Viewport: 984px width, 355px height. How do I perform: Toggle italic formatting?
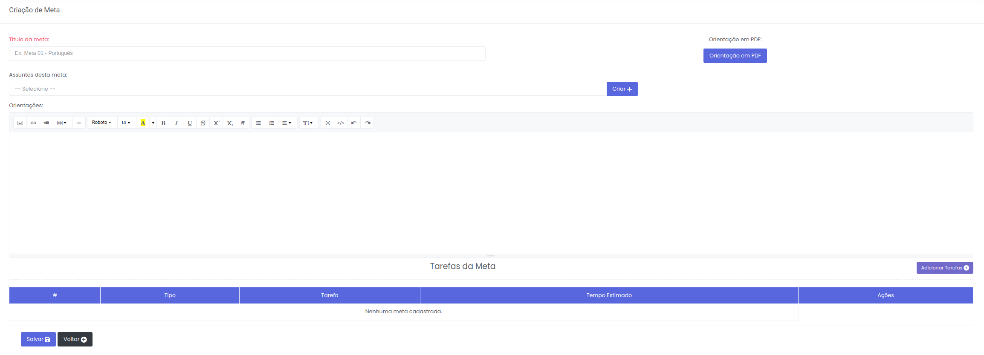click(177, 123)
